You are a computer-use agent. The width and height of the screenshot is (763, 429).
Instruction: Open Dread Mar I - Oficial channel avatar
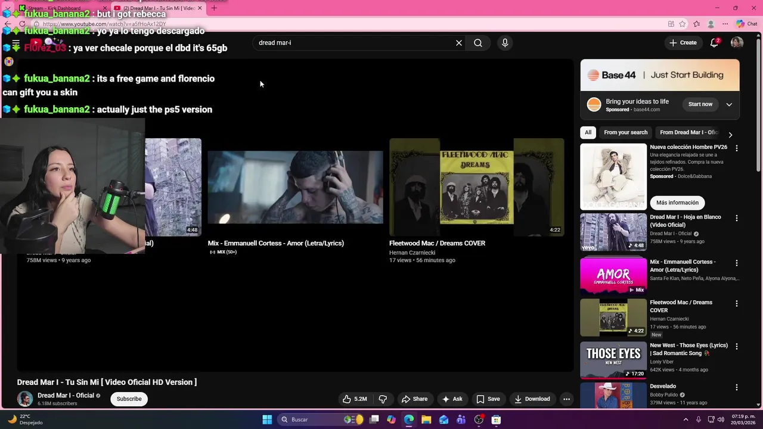[25, 399]
